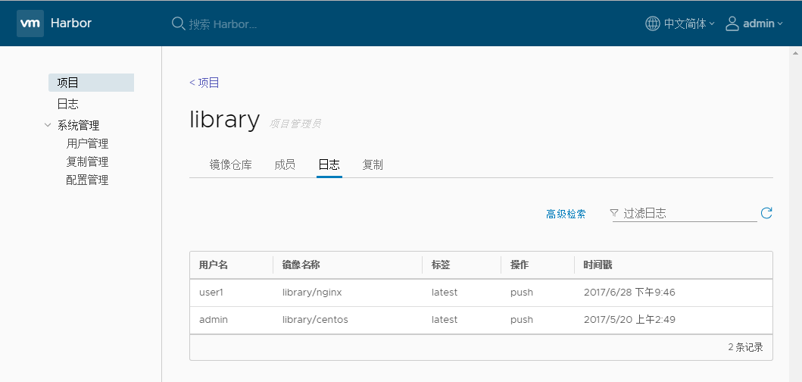
Task: Open the admin account dropdown
Action: pyautogui.click(x=763, y=23)
